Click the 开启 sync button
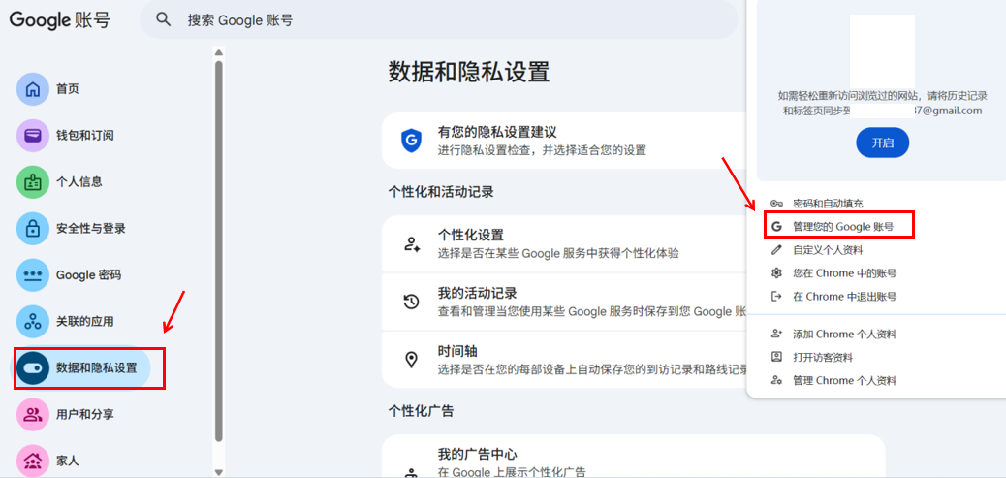Image resolution: width=1006 pixels, height=478 pixels. [883, 143]
